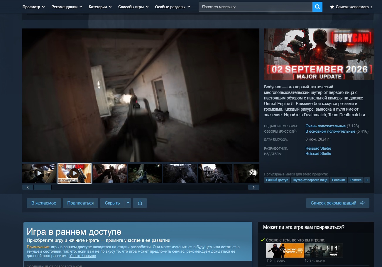
Task: Click the Russian reviews count (5 416)
Action: tap(363, 131)
